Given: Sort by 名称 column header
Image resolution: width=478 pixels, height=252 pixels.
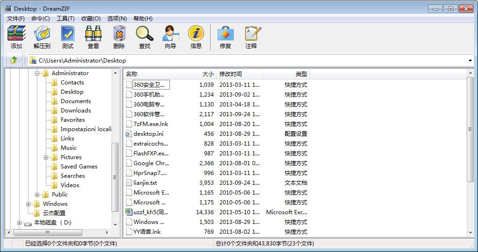Looking at the screenshot, I should pyautogui.click(x=147, y=74).
